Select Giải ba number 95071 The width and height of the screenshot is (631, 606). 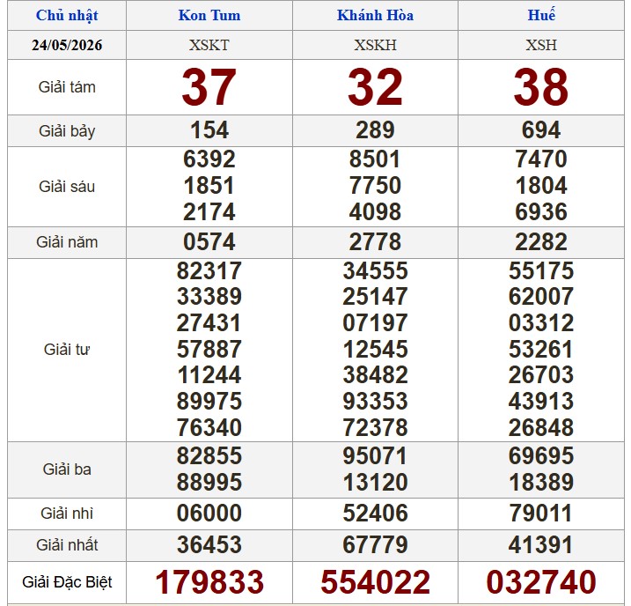(375, 456)
